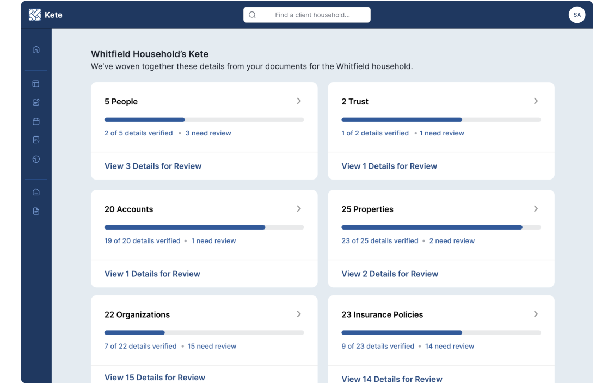Click the Kete brand name in header
The image size is (614, 383).
(53, 15)
